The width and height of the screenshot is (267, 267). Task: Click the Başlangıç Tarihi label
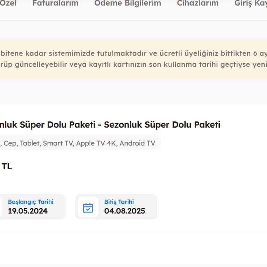(x=31, y=202)
